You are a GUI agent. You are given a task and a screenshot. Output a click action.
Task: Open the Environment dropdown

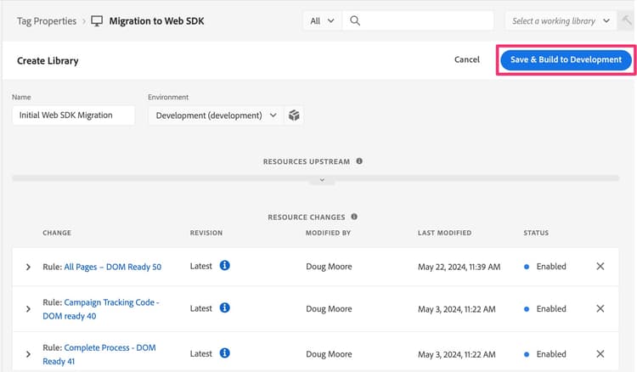point(216,116)
